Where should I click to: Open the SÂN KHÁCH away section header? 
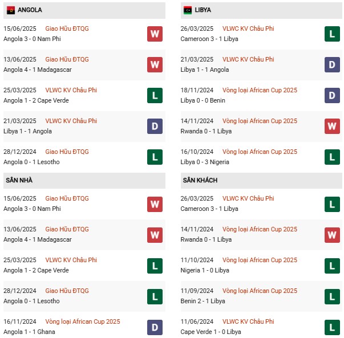tap(200, 180)
